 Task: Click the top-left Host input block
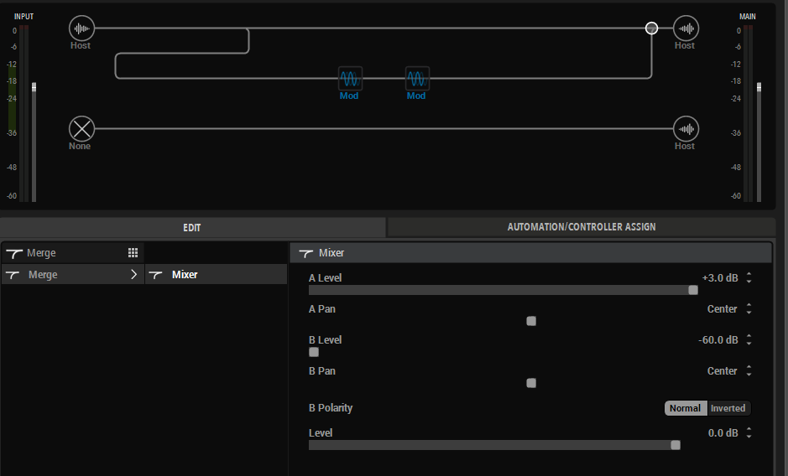point(81,28)
